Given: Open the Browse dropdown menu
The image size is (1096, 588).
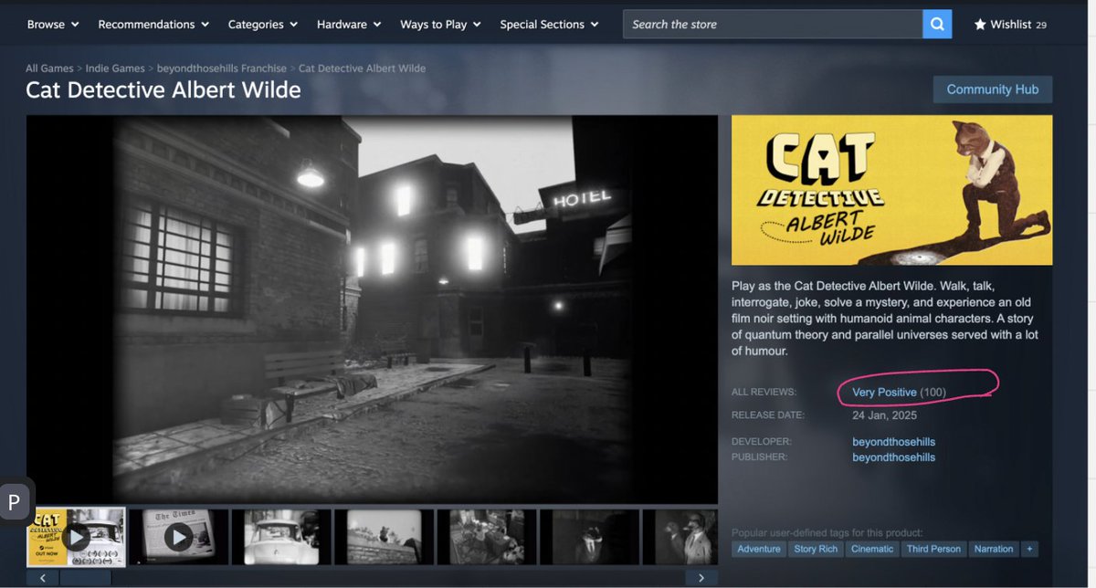Looking at the screenshot, I should (53, 25).
